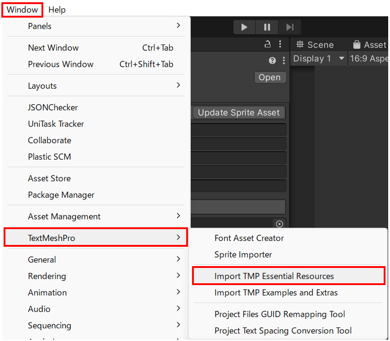The height and width of the screenshot is (341, 390).
Task: Choose Collaborate from Window menu
Action: coord(96,140)
